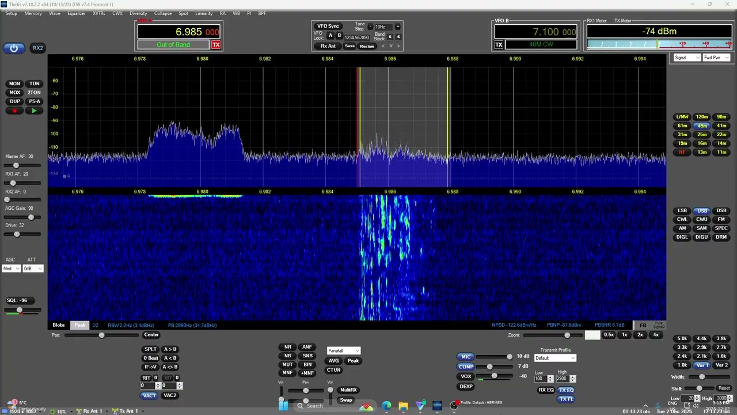
Task: Open the Diversity menu
Action: [x=138, y=13]
